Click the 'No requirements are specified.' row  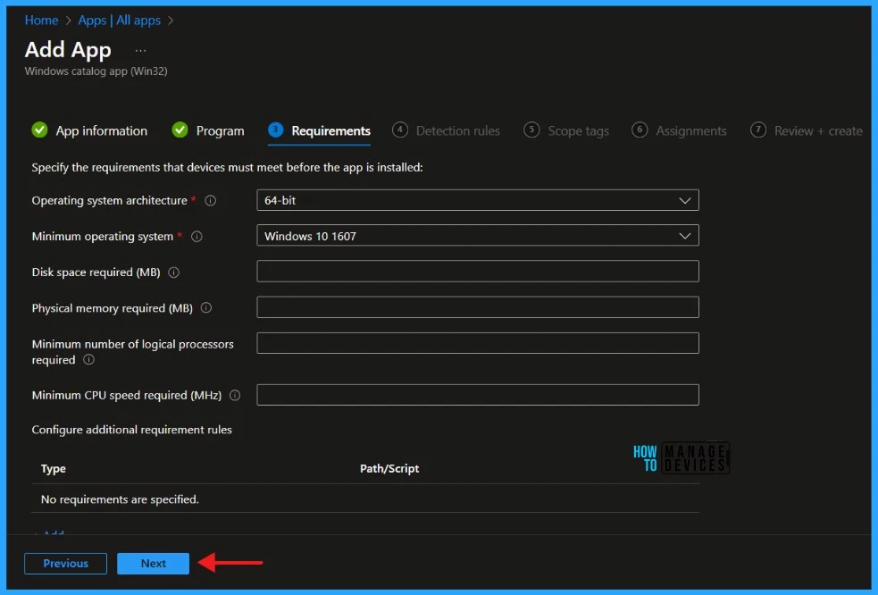point(365,499)
